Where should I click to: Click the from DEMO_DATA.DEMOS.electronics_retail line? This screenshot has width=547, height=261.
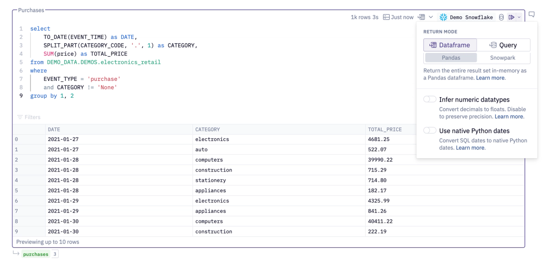[x=95, y=62]
